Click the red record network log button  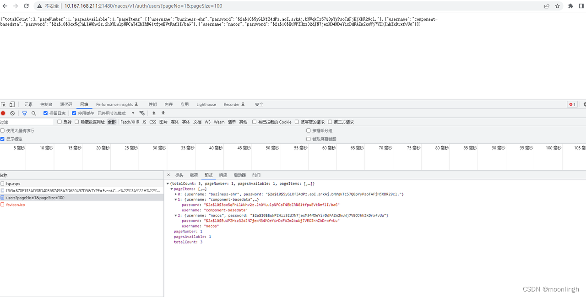point(3,113)
